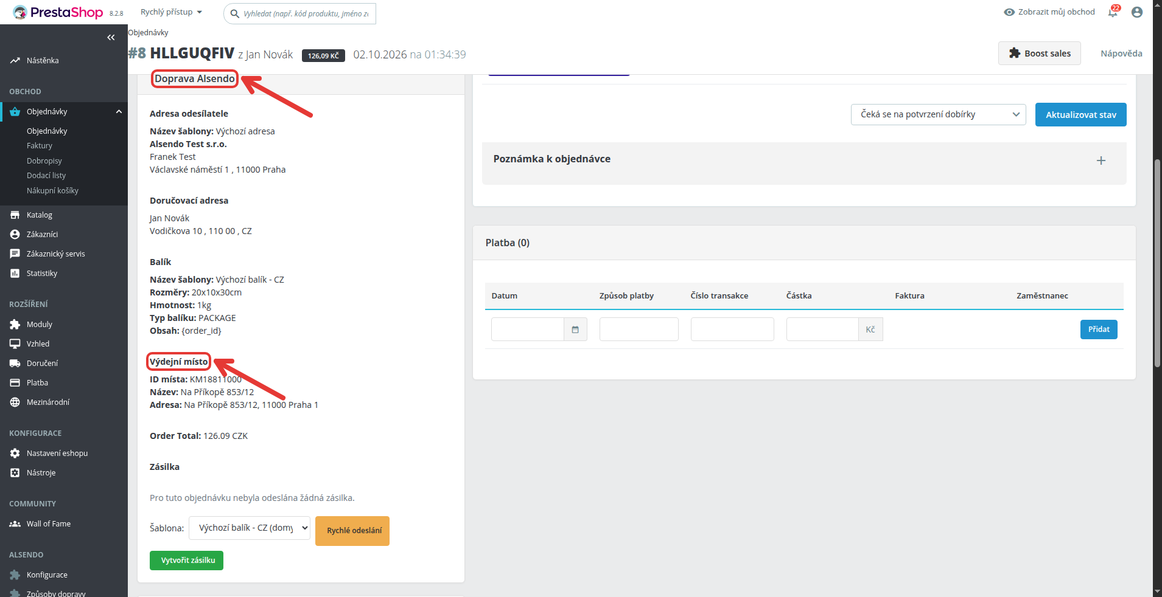This screenshot has width=1162, height=597.
Task: Open notifications bell icon
Action: point(1113,12)
